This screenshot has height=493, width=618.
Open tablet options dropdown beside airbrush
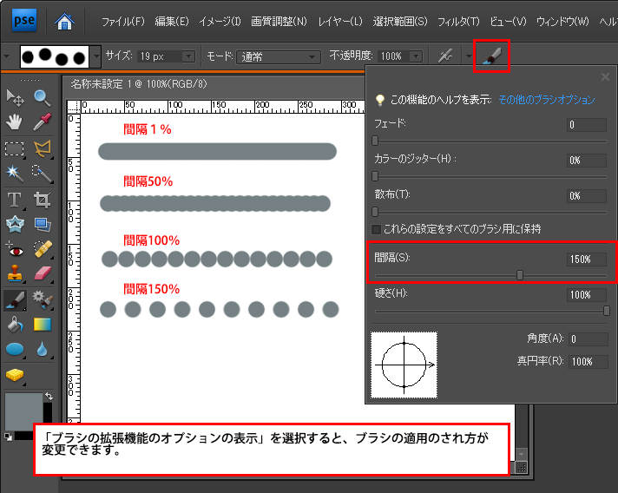[x=468, y=56]
